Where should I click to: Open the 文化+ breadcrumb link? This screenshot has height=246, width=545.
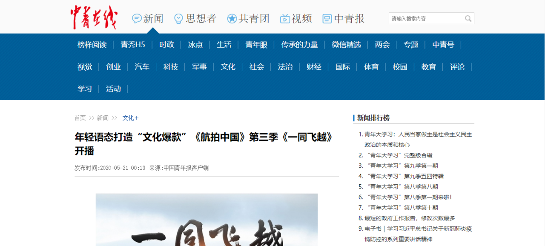(130, 118)
